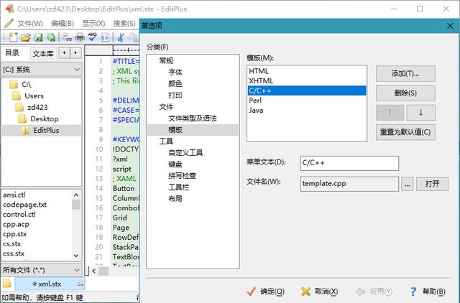Click the Open folder toolbar icon
This screenshot has width=460, height=303.
tap(26, 37)
